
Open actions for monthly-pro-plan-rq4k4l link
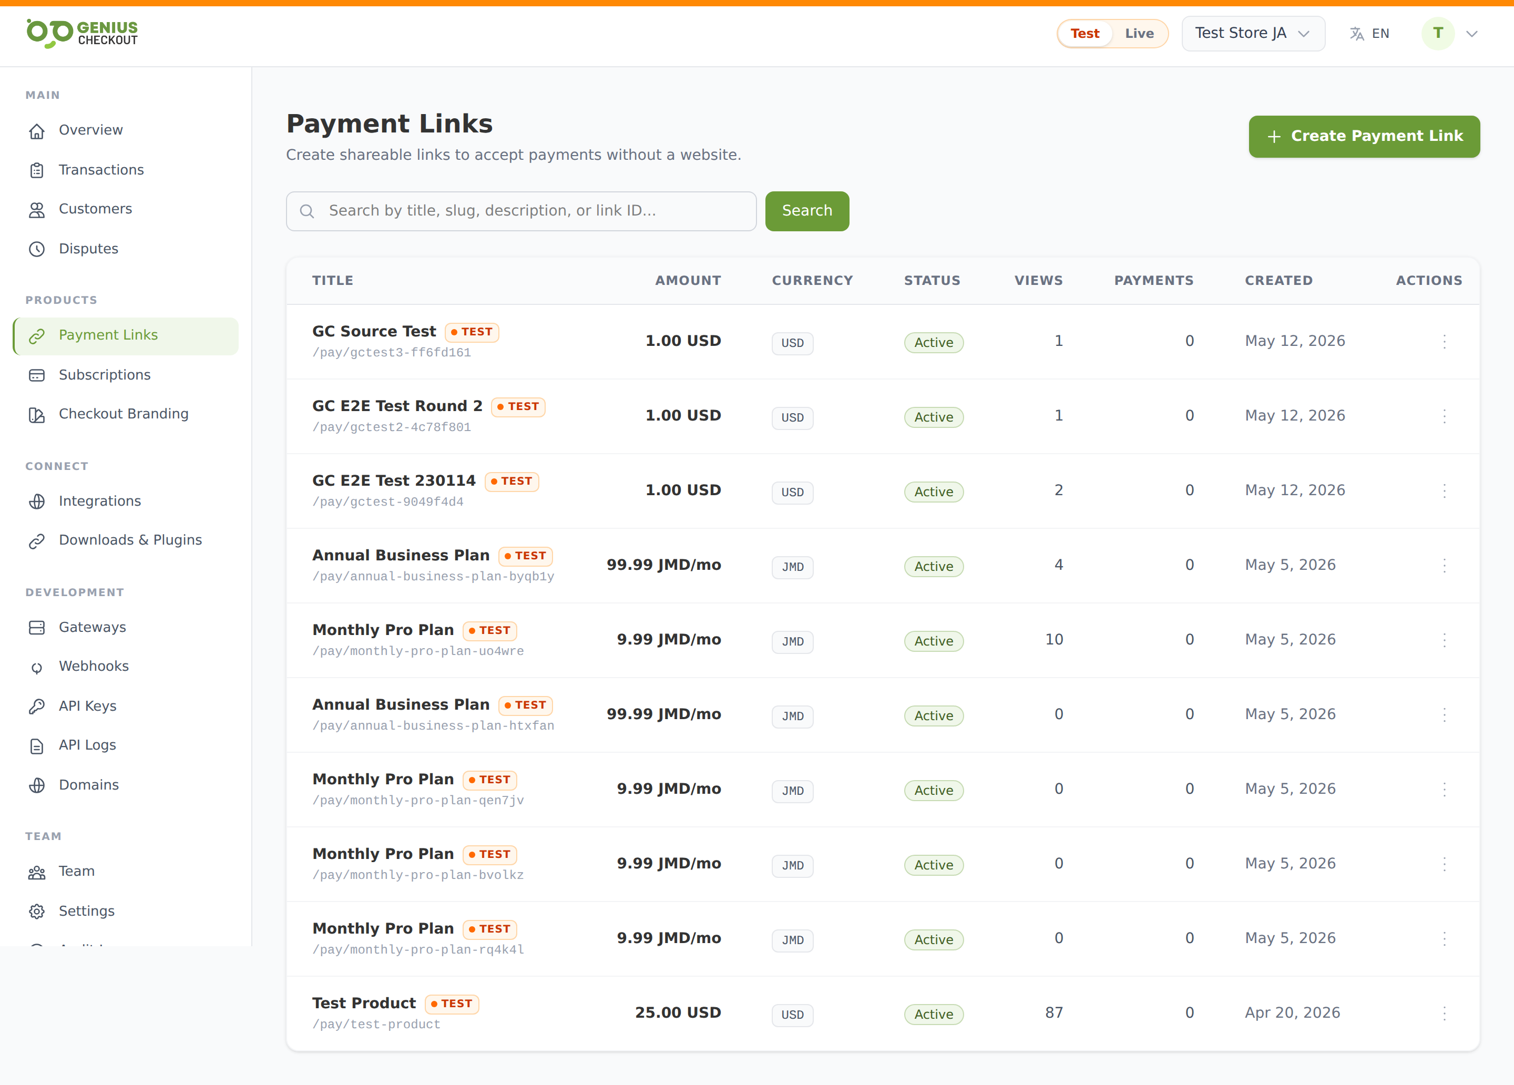point(1444,939)
